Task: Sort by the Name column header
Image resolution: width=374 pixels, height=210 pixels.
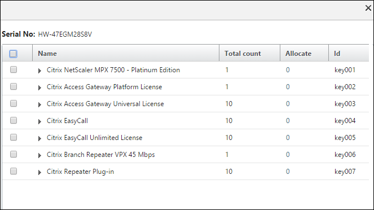Action: 126,53
